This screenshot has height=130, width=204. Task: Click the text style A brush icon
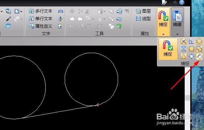(x=61, y=19)
